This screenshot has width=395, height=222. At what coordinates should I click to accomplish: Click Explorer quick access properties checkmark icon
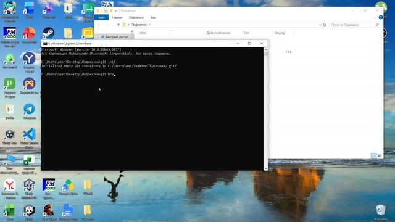(106, 11)
